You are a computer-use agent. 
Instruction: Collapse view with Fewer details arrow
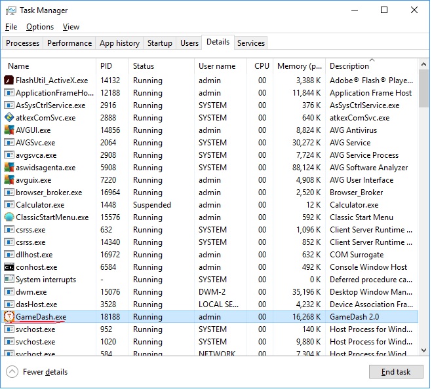[12, 372]
